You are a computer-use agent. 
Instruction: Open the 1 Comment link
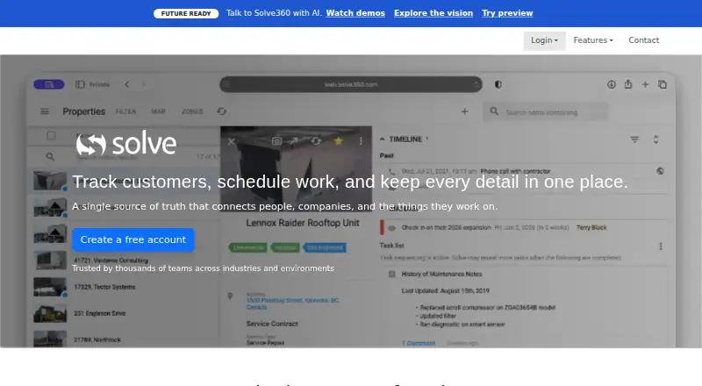tap(419, 343)
